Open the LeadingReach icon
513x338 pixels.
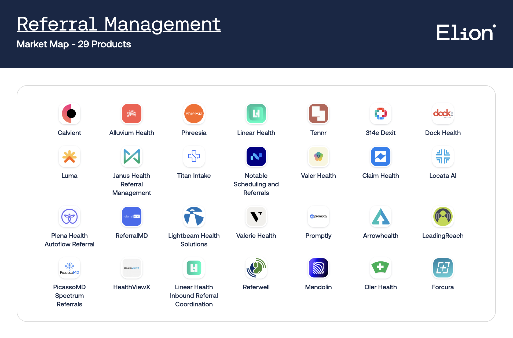[443, 216]
